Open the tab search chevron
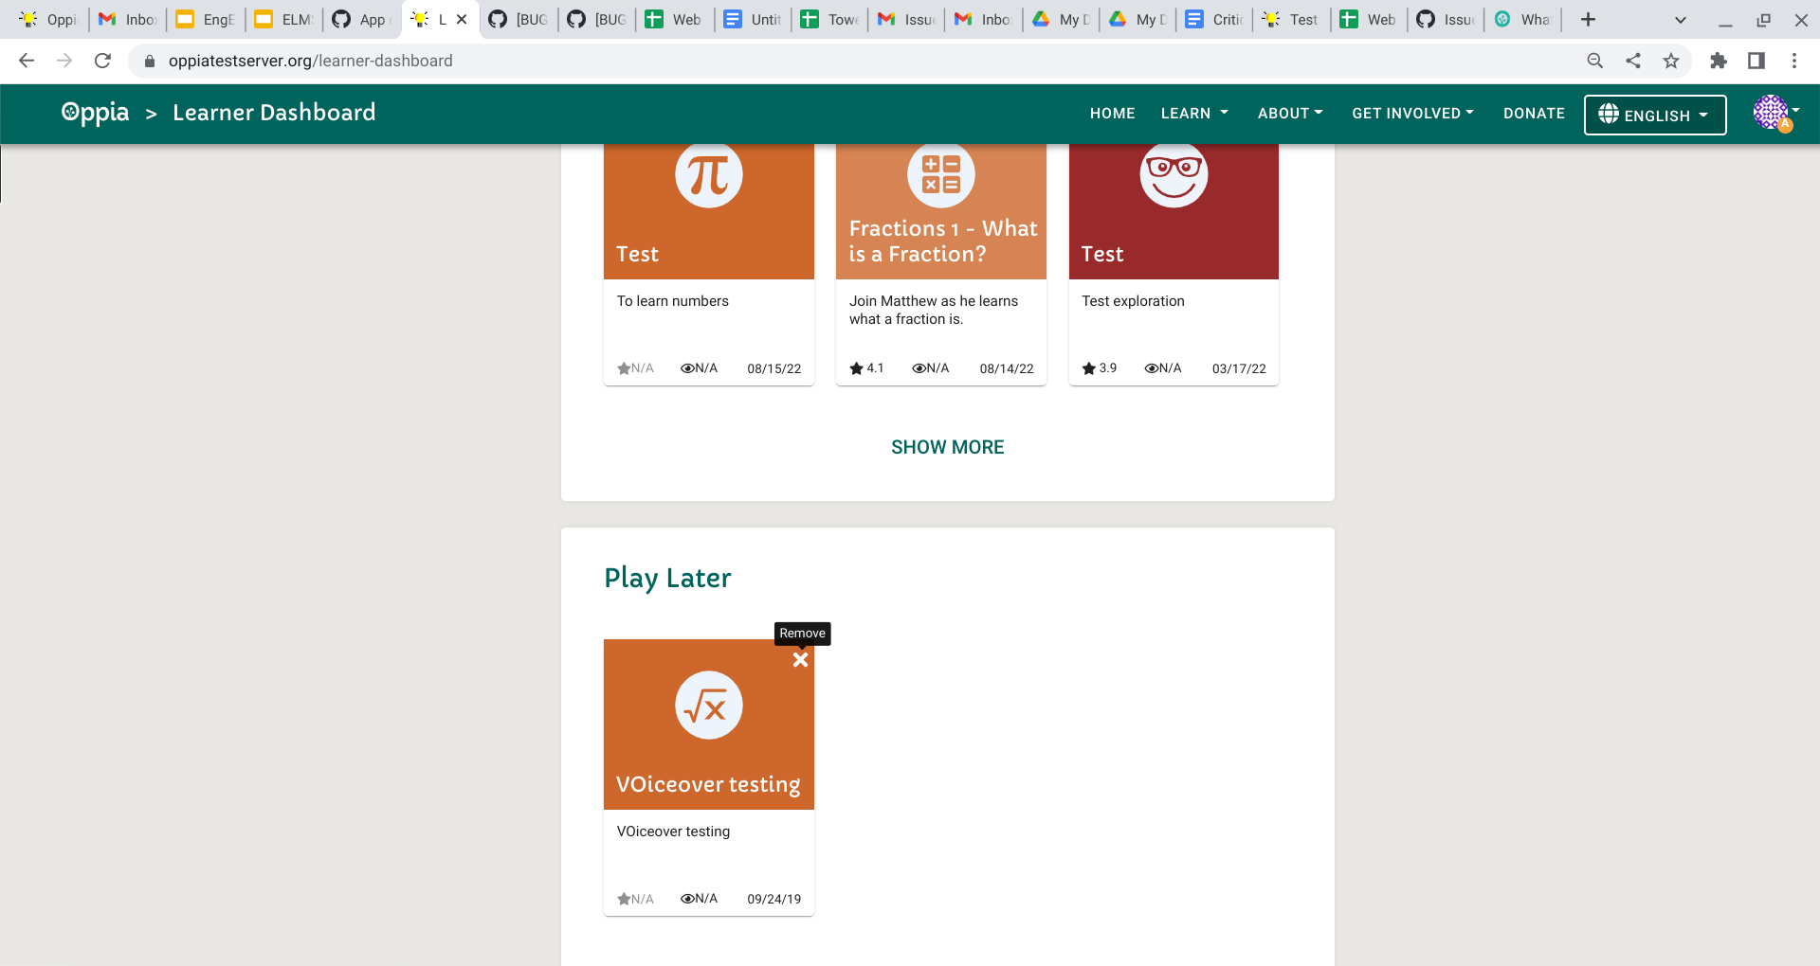Viewport: 1820px width, 966px height. tap(1679, 19)
